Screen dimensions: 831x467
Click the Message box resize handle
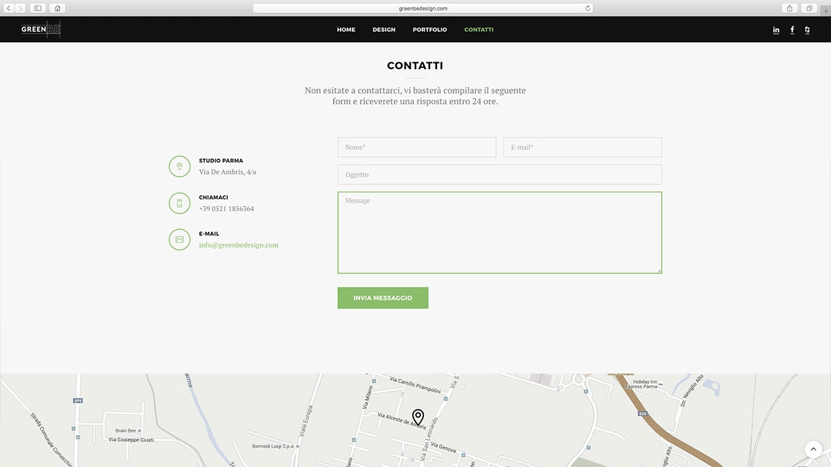(659, 270)
